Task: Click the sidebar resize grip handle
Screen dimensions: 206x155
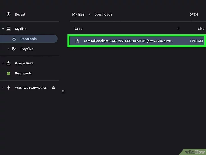Action: click(63, 92)
